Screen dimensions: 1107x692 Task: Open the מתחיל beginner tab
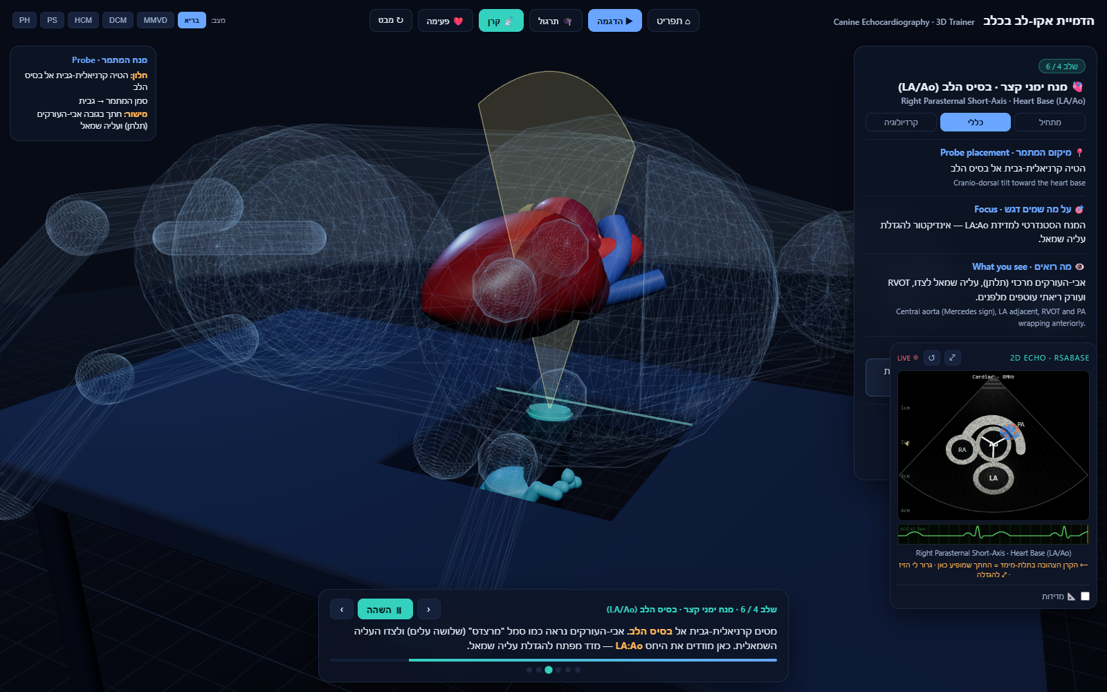[x=1050, y=122]
